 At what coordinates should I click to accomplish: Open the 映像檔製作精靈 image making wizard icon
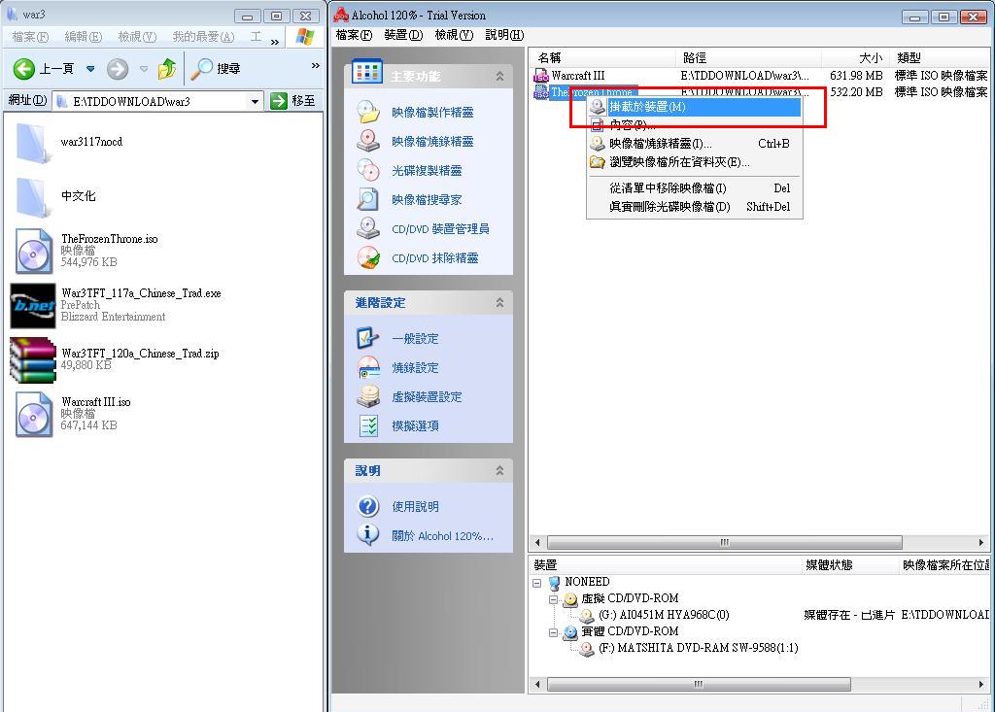[x=368, y=112]
